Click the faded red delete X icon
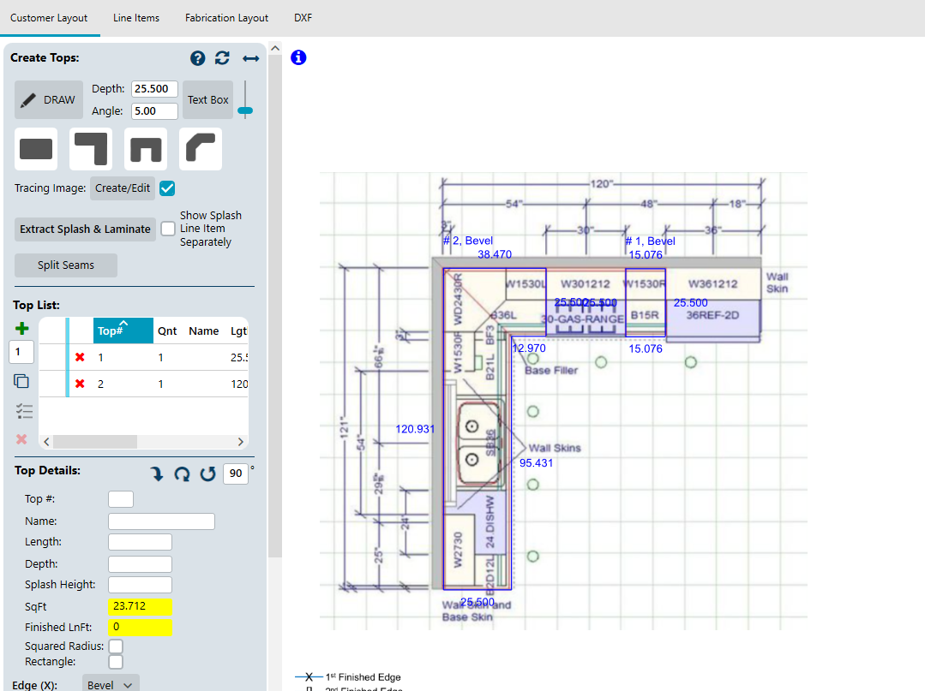 click(21, 439)
